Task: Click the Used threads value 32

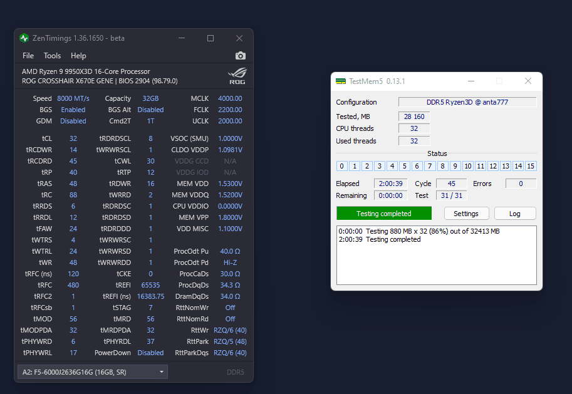Action: tap(414, 141)
